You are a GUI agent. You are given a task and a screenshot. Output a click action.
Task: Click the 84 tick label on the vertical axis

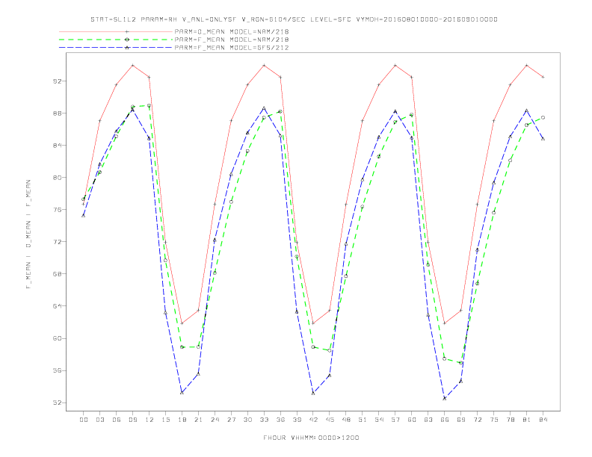(57, 145)
